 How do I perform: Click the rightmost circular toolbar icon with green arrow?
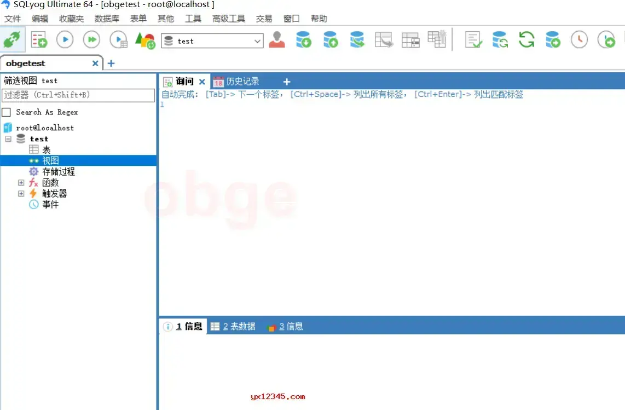click(x=606, y=40)
